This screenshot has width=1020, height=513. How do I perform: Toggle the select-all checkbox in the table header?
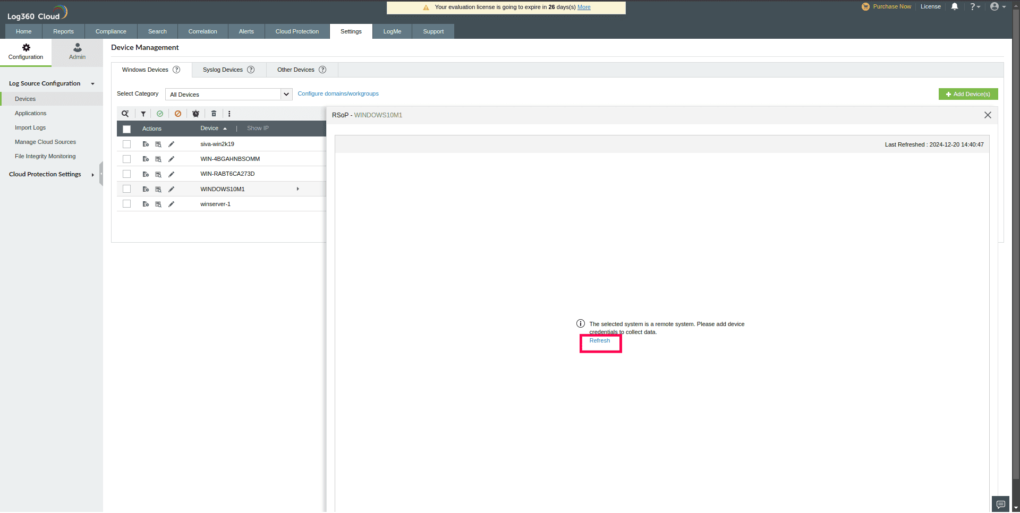tap(126, 129)
